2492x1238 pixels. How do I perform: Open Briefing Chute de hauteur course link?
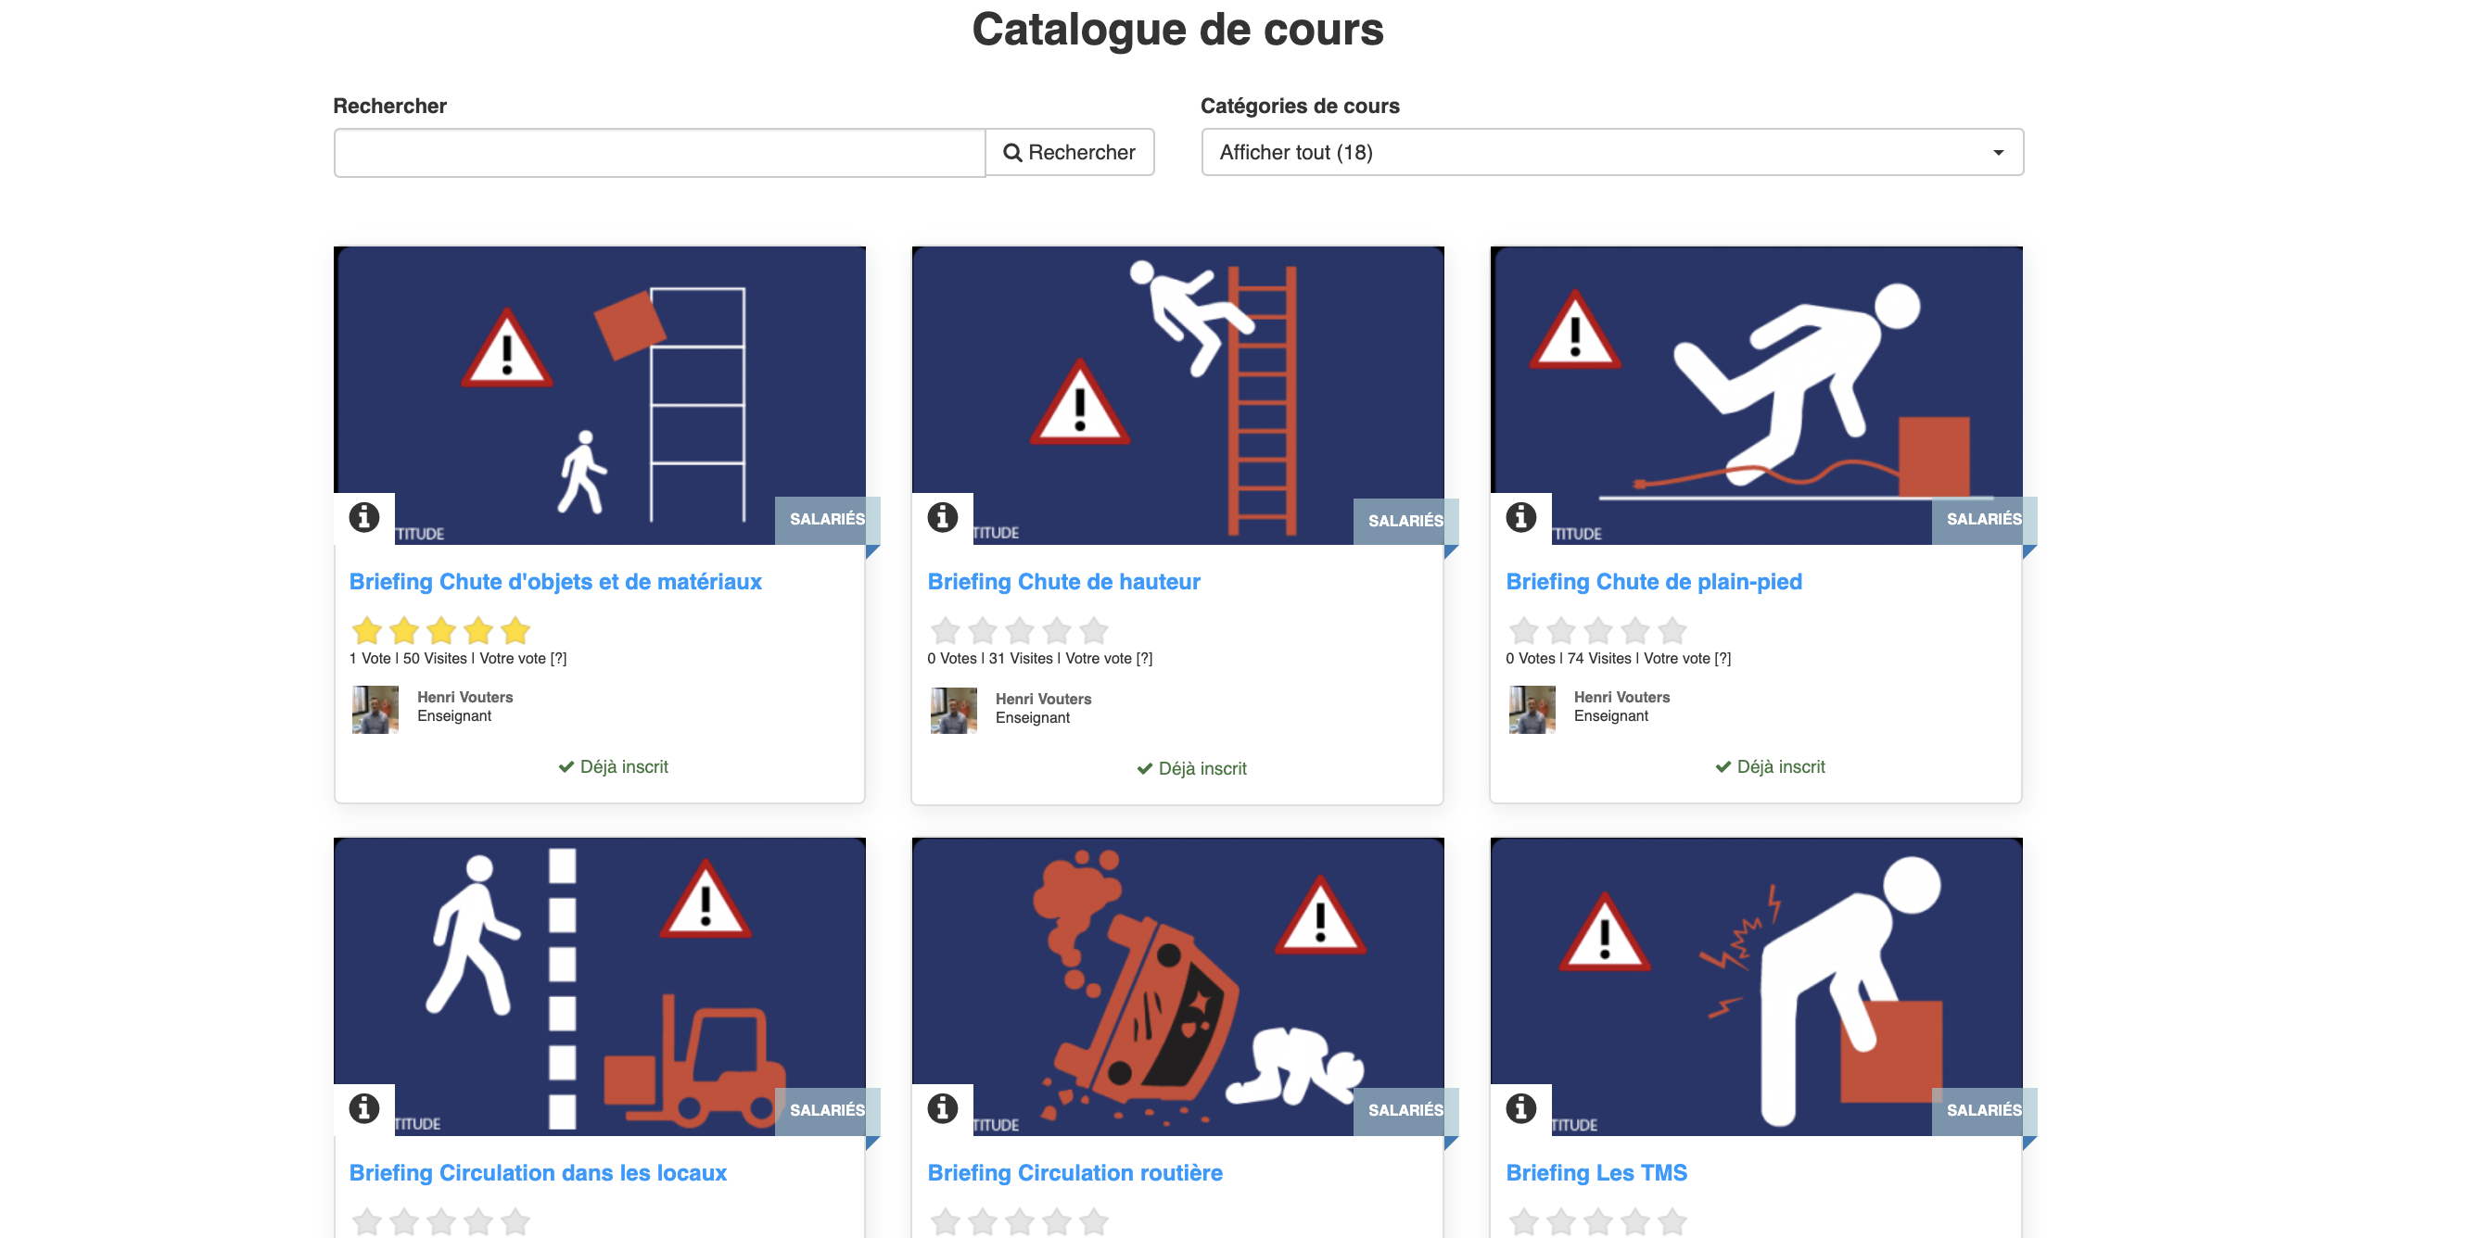click(1063, 581)
